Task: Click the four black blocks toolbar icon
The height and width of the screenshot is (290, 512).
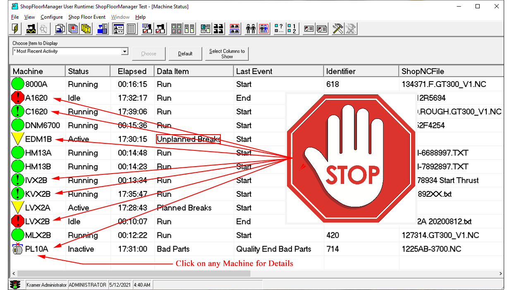Action: tap(218, 29)
